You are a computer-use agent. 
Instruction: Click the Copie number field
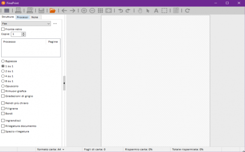(x=16, y=34)
